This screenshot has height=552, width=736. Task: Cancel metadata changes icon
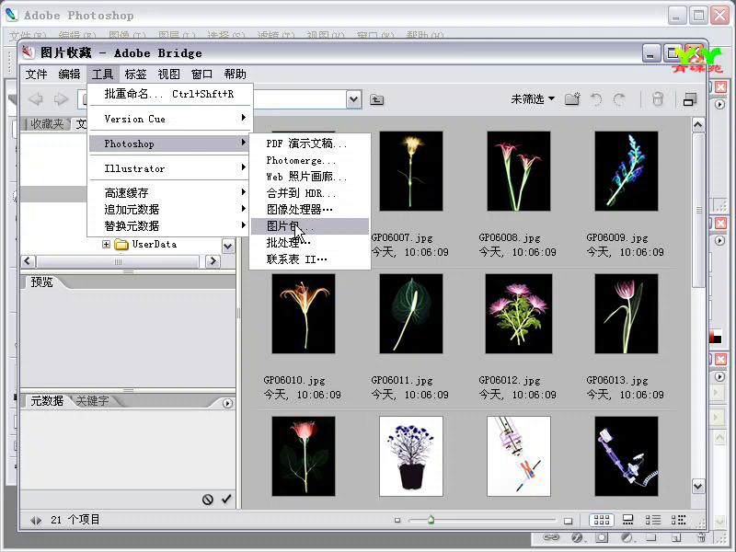pyautogui.click(x=208, y=500)
